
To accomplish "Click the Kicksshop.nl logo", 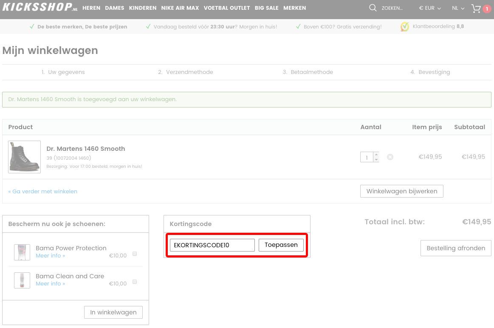I will (40, 7).
